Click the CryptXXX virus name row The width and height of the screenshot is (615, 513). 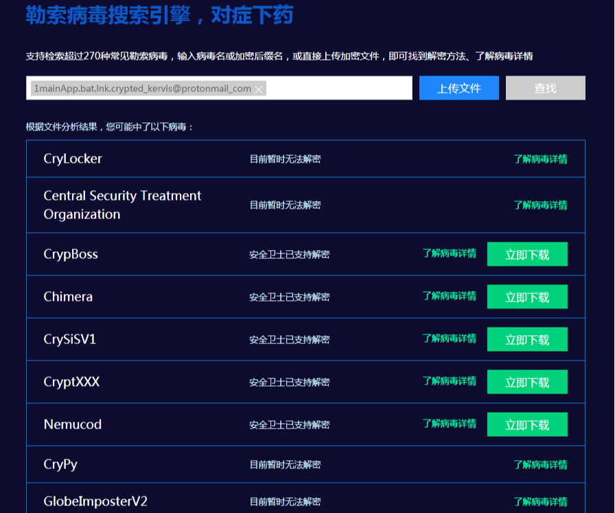coord(72,382)
